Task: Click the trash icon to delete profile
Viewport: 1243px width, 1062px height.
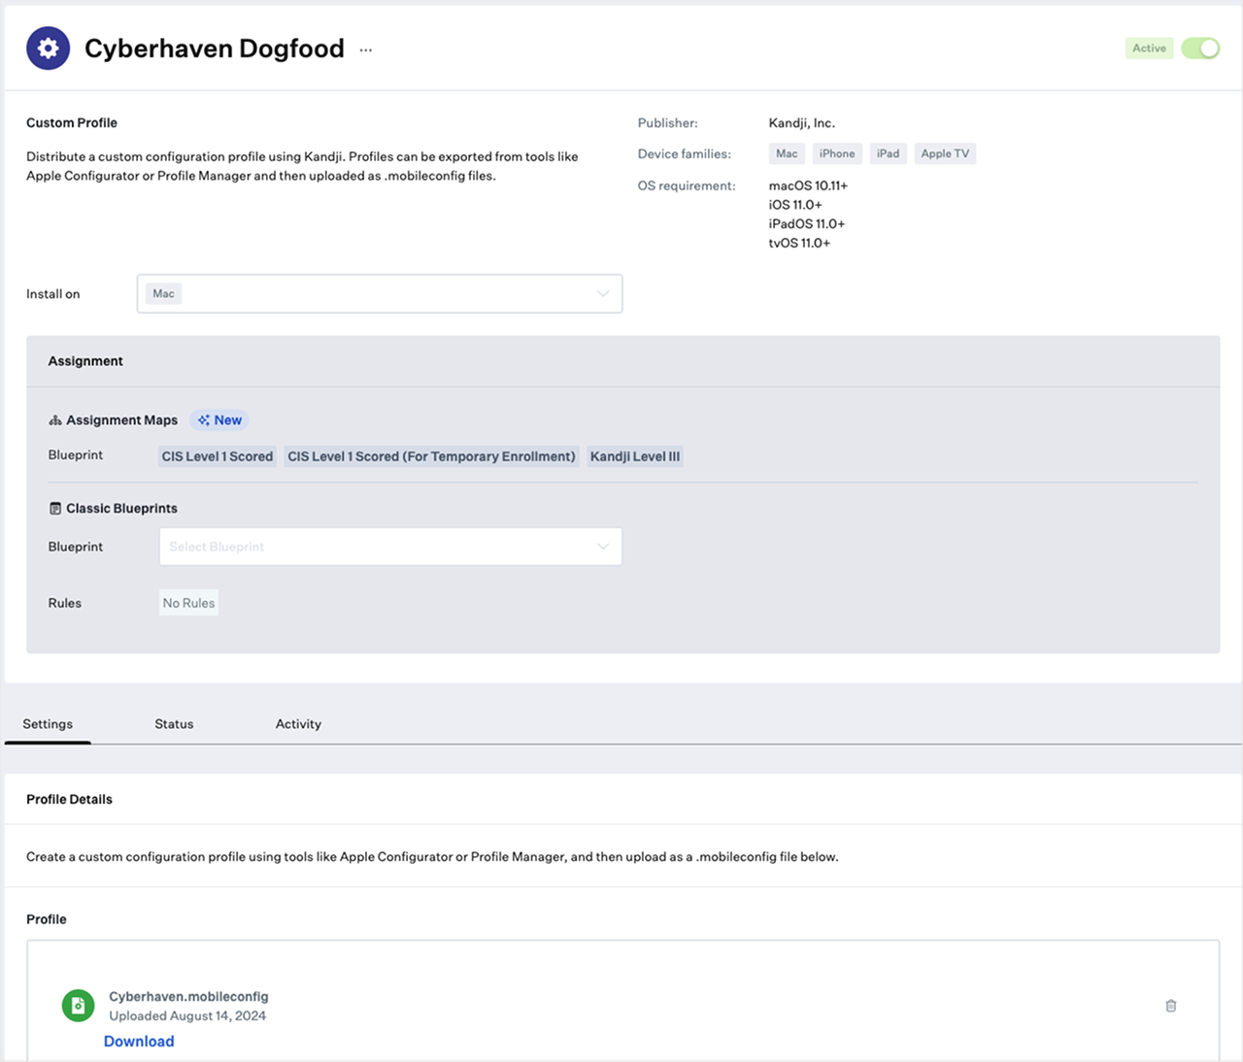Action: (1170, 1006)
